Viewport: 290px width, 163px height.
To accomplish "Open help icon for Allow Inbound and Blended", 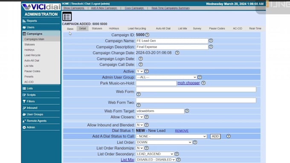I will (146, 125).
